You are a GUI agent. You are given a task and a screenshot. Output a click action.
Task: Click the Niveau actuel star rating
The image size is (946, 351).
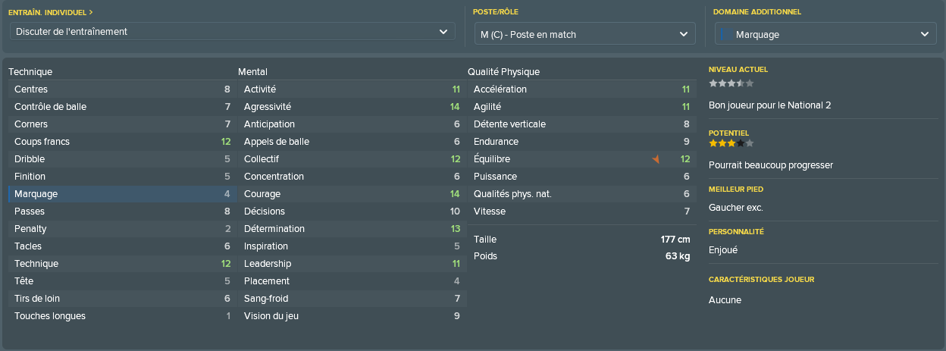pos(731,83)
